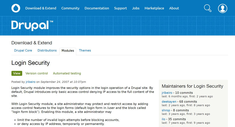Viewport: 235px width, 127px height.
Task: Open the Automated testing link
Action: (67, 73)
